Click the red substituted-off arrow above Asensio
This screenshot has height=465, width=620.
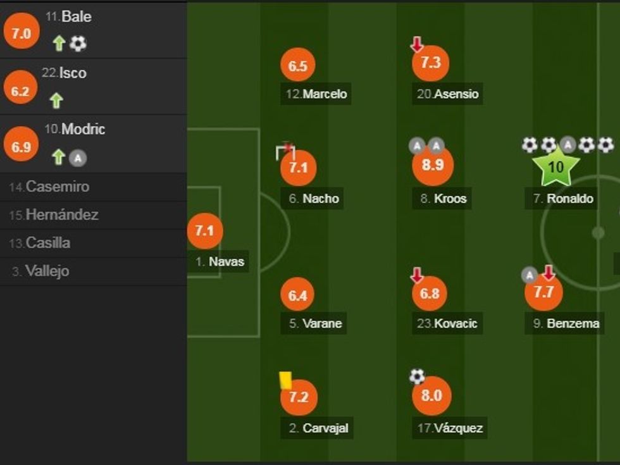point(416,44)
